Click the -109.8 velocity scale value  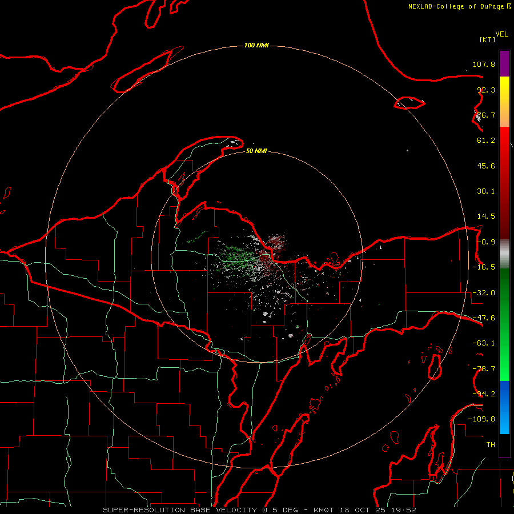click(x=481, y=419)
